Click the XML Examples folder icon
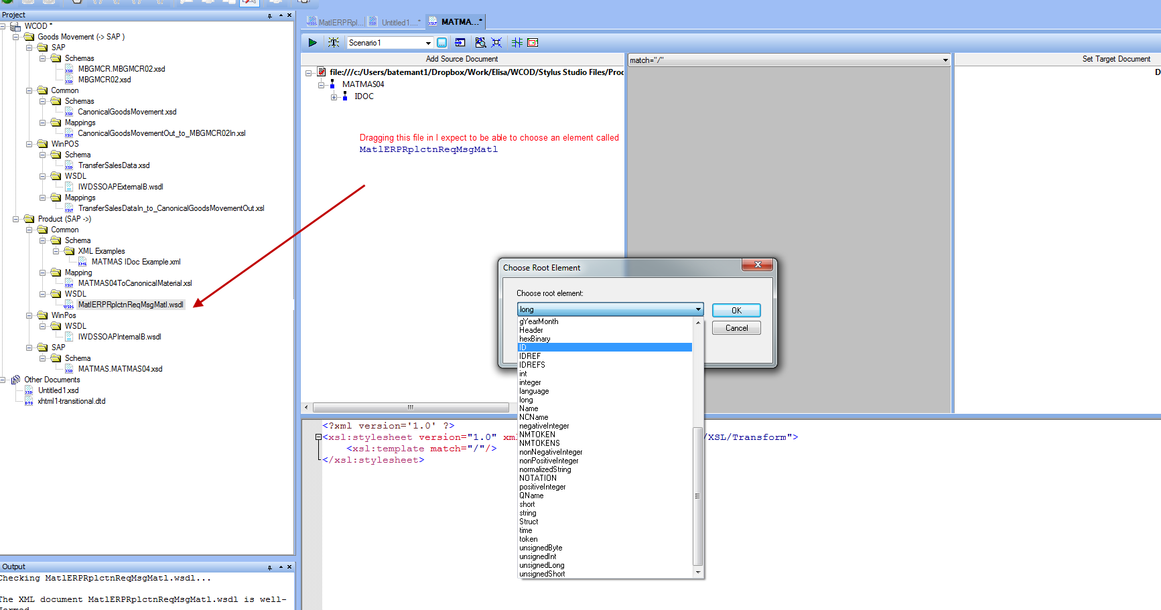The image size is (1161, 610). point(69,251)
